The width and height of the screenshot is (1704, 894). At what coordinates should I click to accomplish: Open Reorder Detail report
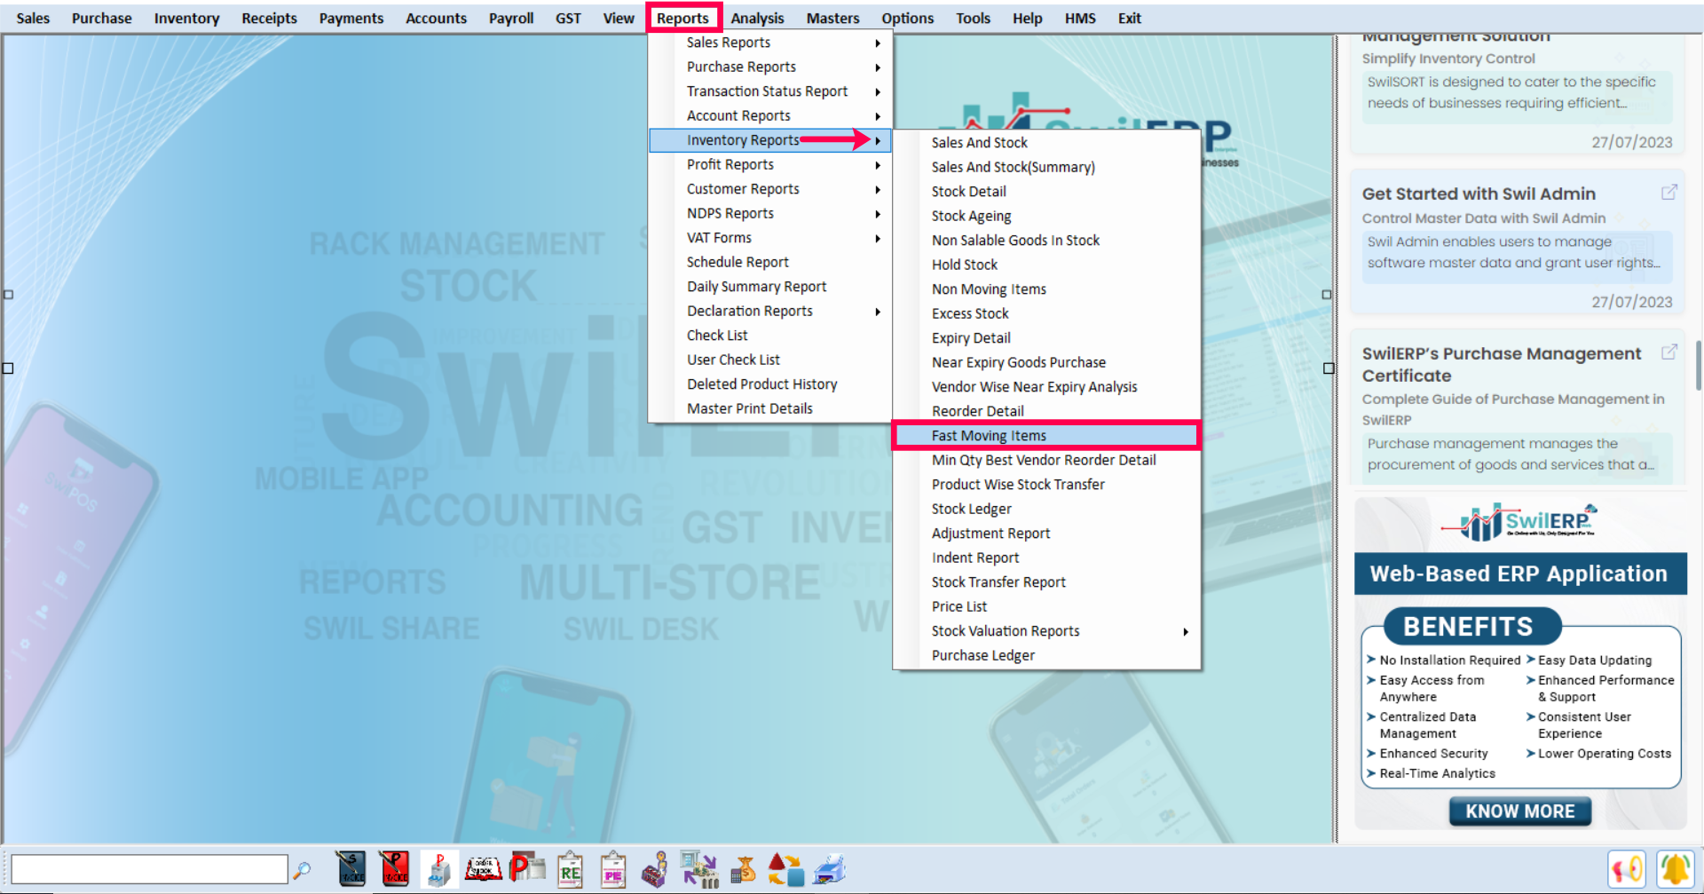(x=1047, y=412)
